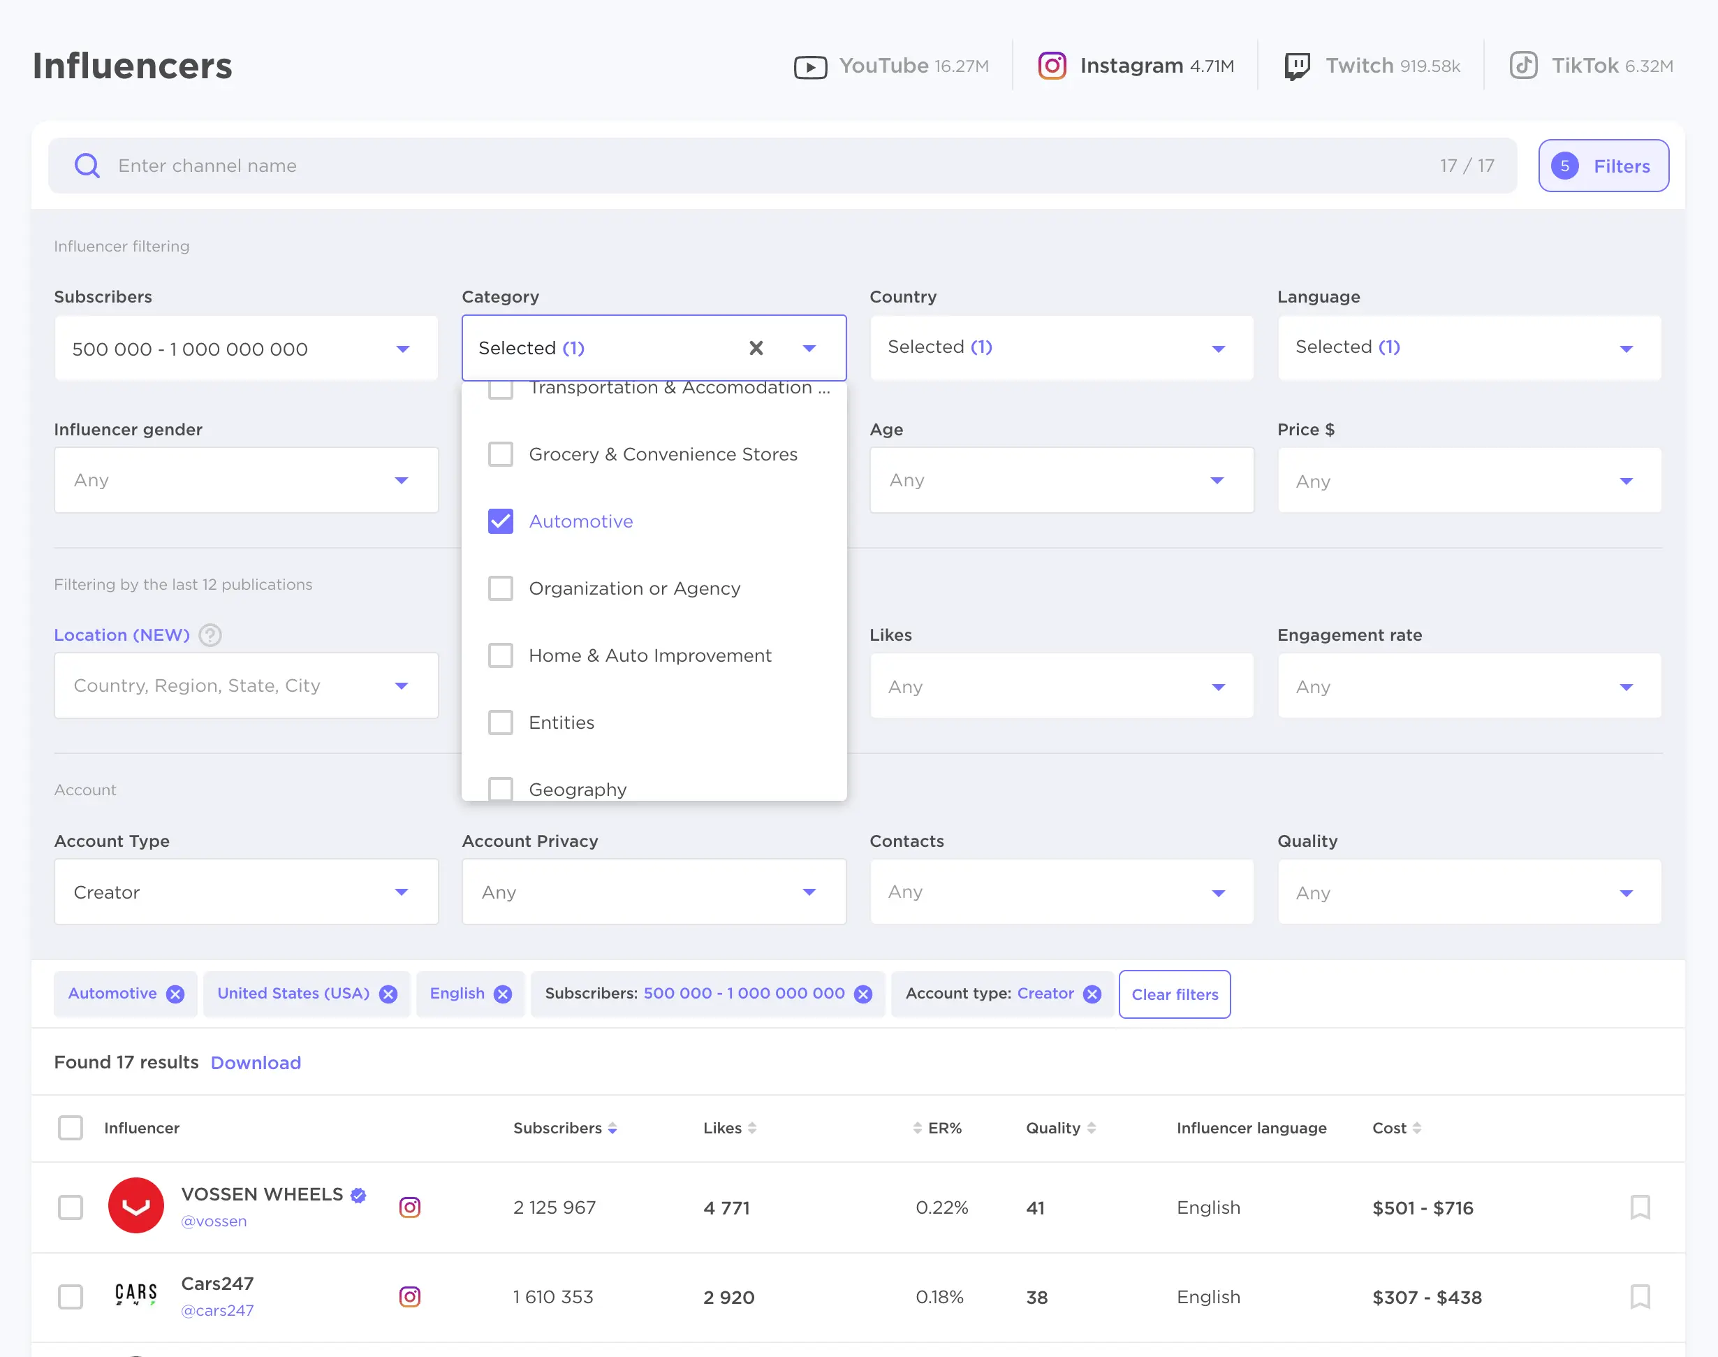This screenshot has height=1357, width=1718.
Task: Uncheck the Automotive category checkbox
Action: [500, 521]
